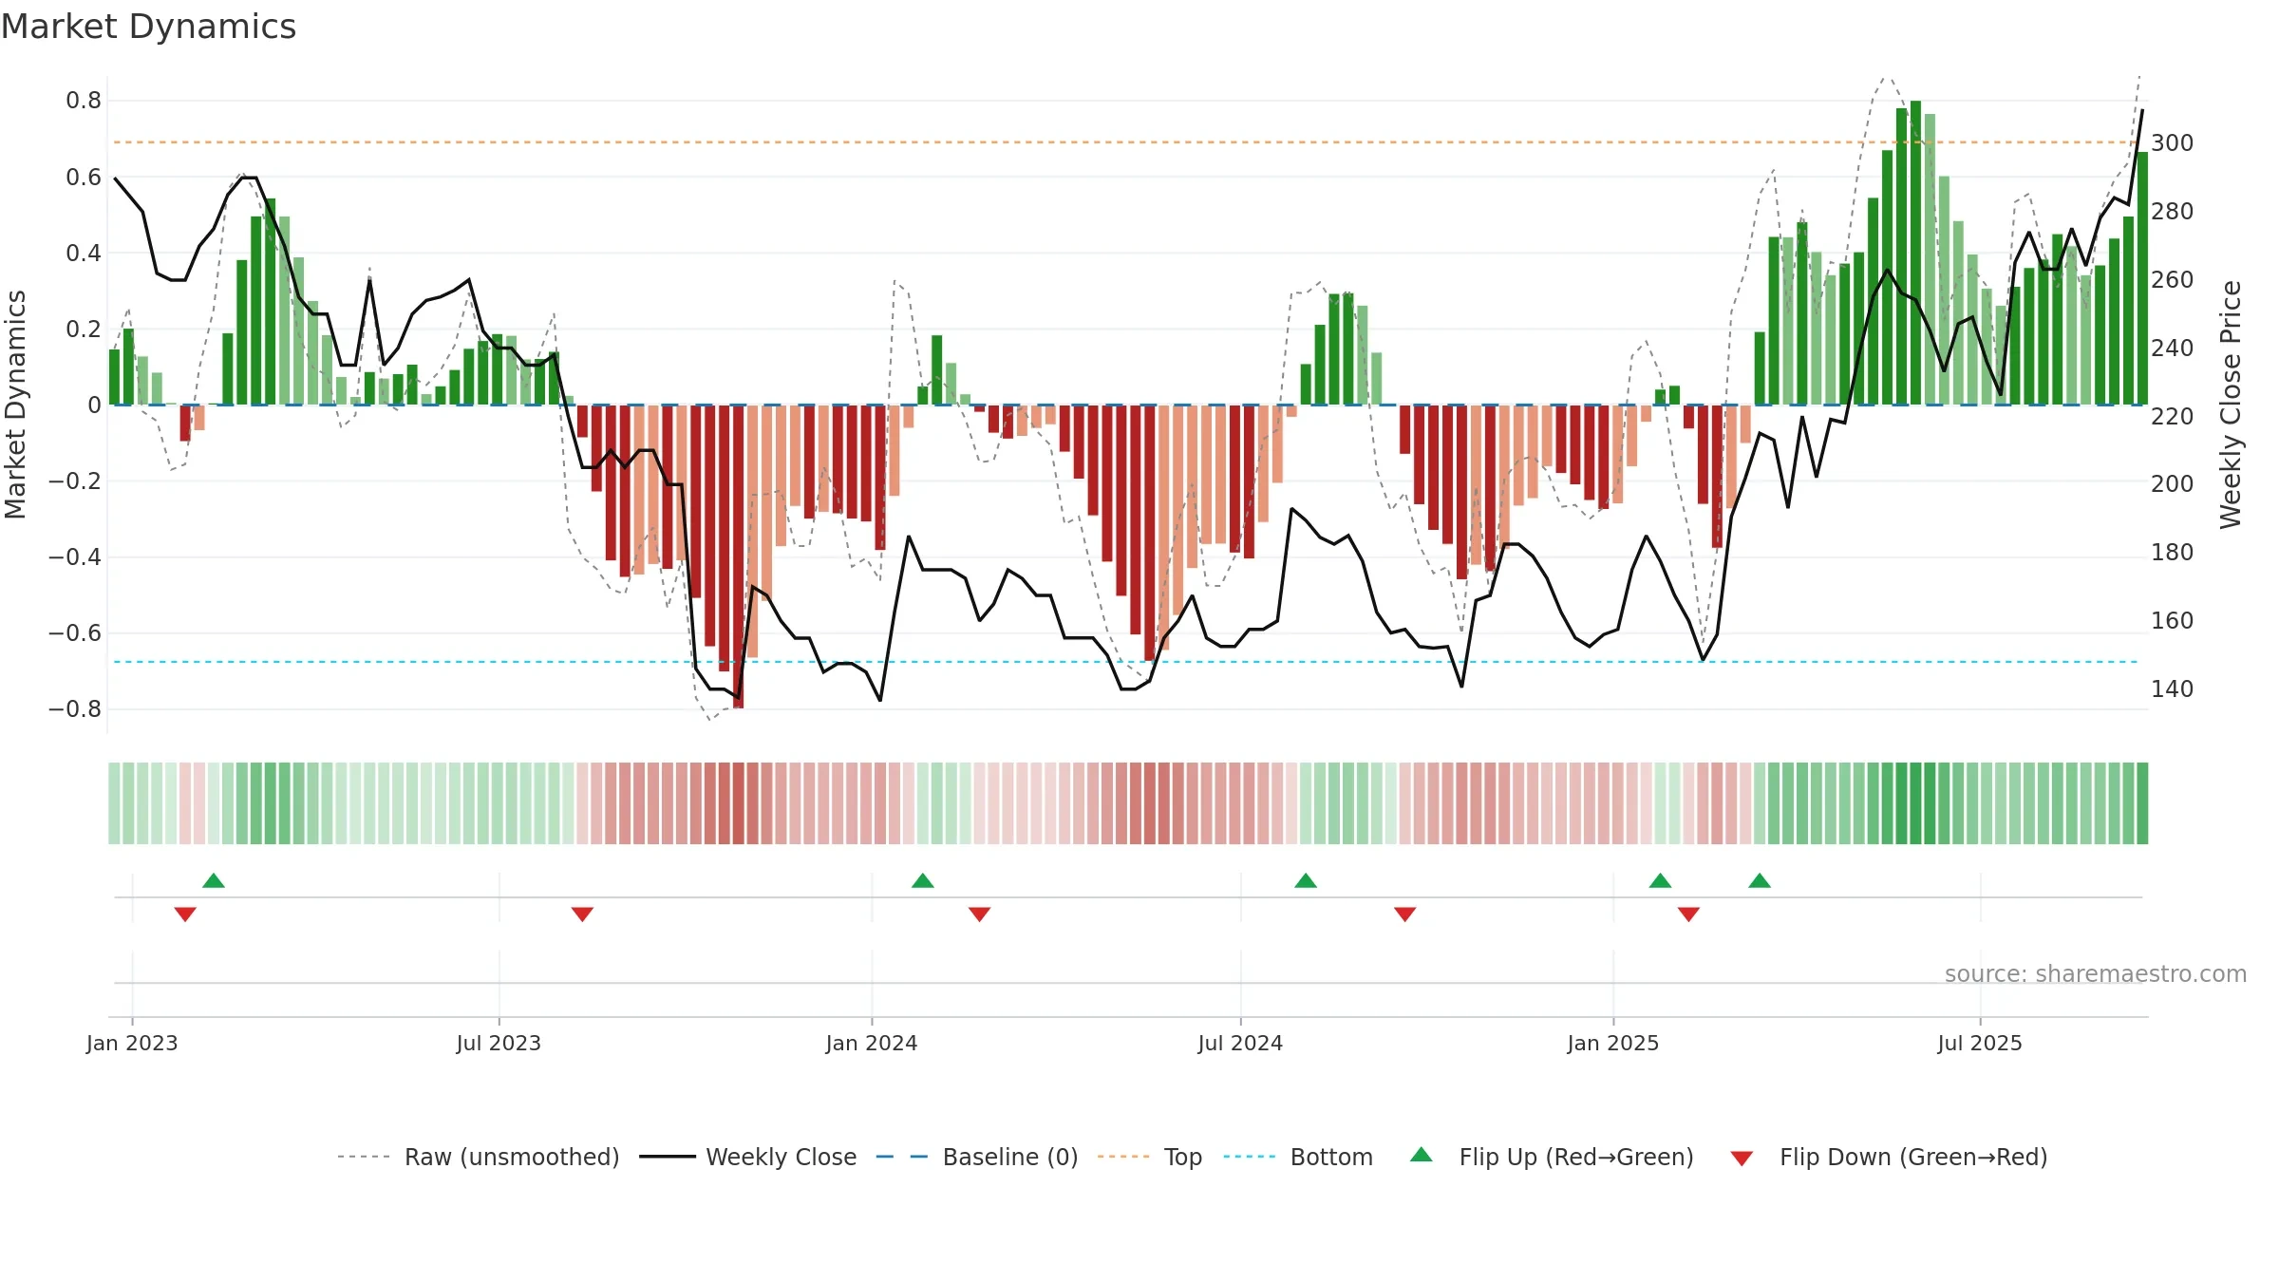Click the −0.8 left axis tick label
The width and height of the screenshot is (2279, 1282).
75,708
